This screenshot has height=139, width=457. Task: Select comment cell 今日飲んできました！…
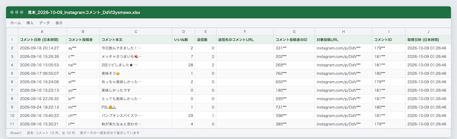point(136,48)
